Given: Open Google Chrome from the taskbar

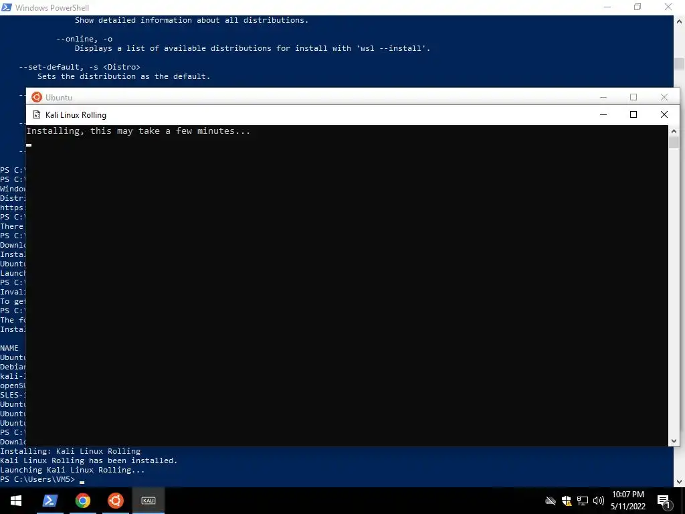Looking at the screenshot, I should pos(82,501).
